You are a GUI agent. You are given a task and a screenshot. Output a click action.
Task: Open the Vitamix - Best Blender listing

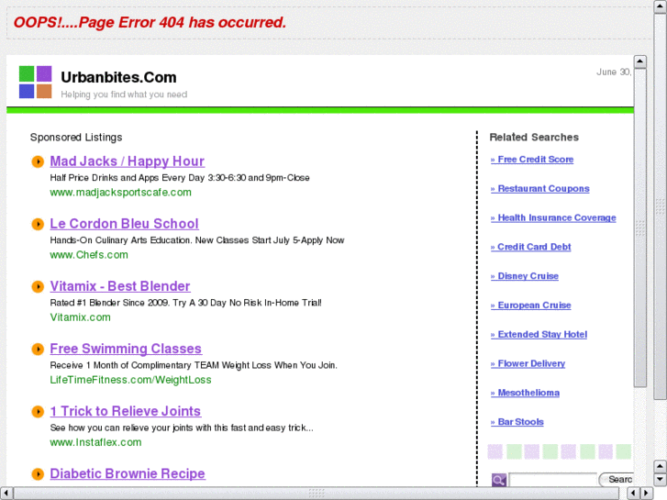click(x=120, y=286)
